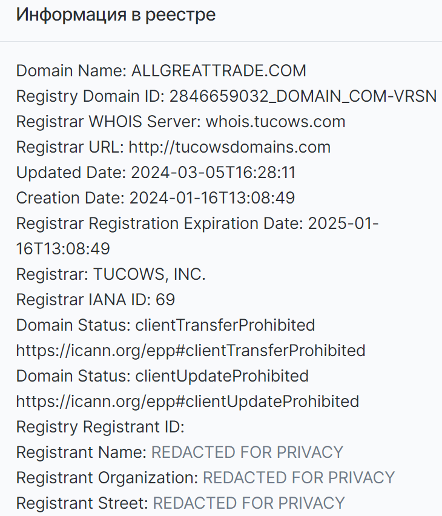Click Registrant Name REDACTED FOR PRIVACY value

click(247, 452)
